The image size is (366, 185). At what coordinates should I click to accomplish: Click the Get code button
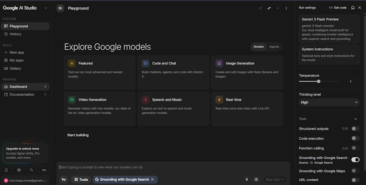point(338,8)
